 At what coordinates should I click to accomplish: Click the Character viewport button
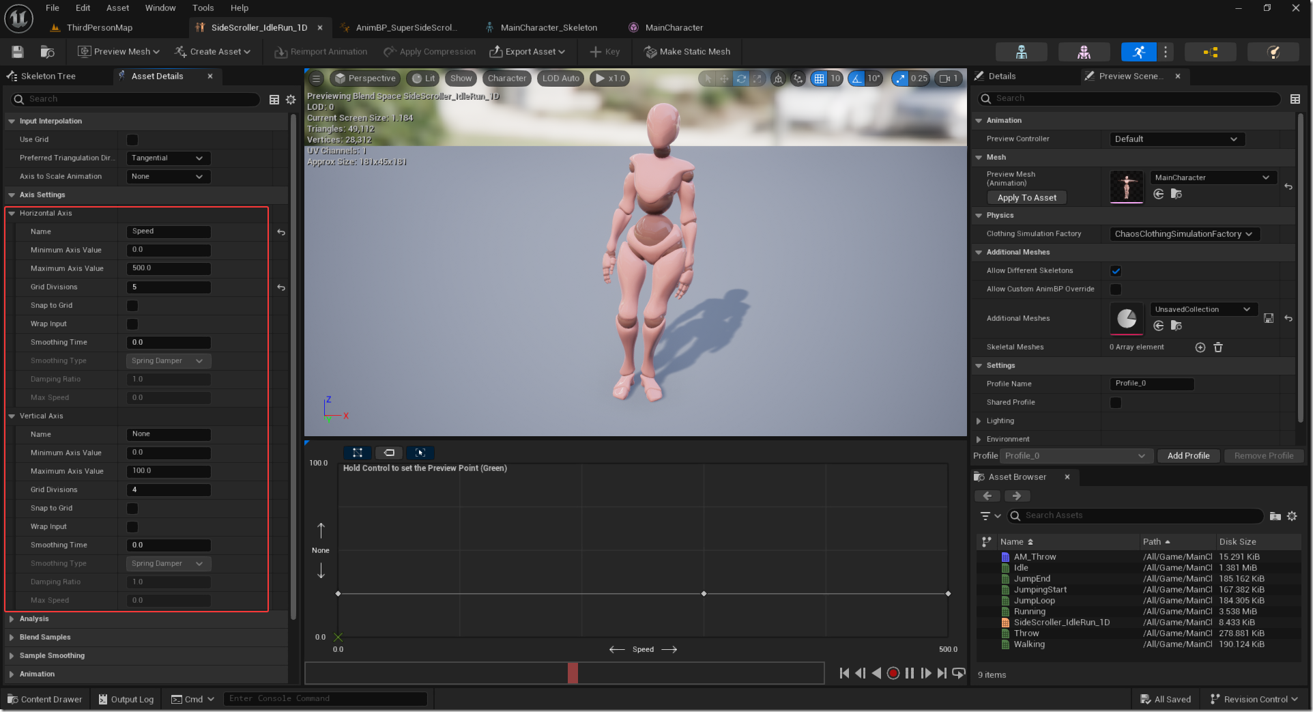[507, 79]
